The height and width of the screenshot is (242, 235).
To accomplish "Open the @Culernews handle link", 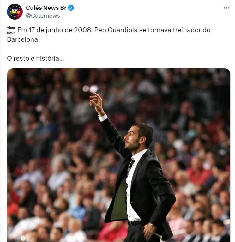I will tap(43, 16).
